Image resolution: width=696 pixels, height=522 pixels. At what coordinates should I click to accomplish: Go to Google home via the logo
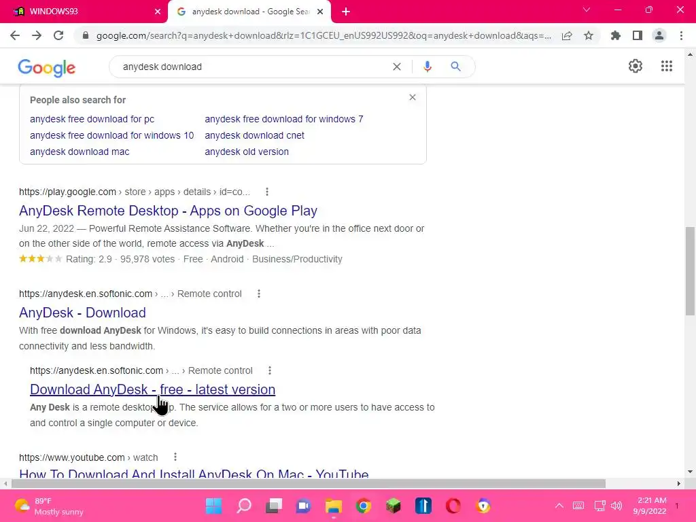[x=47, y=67]
